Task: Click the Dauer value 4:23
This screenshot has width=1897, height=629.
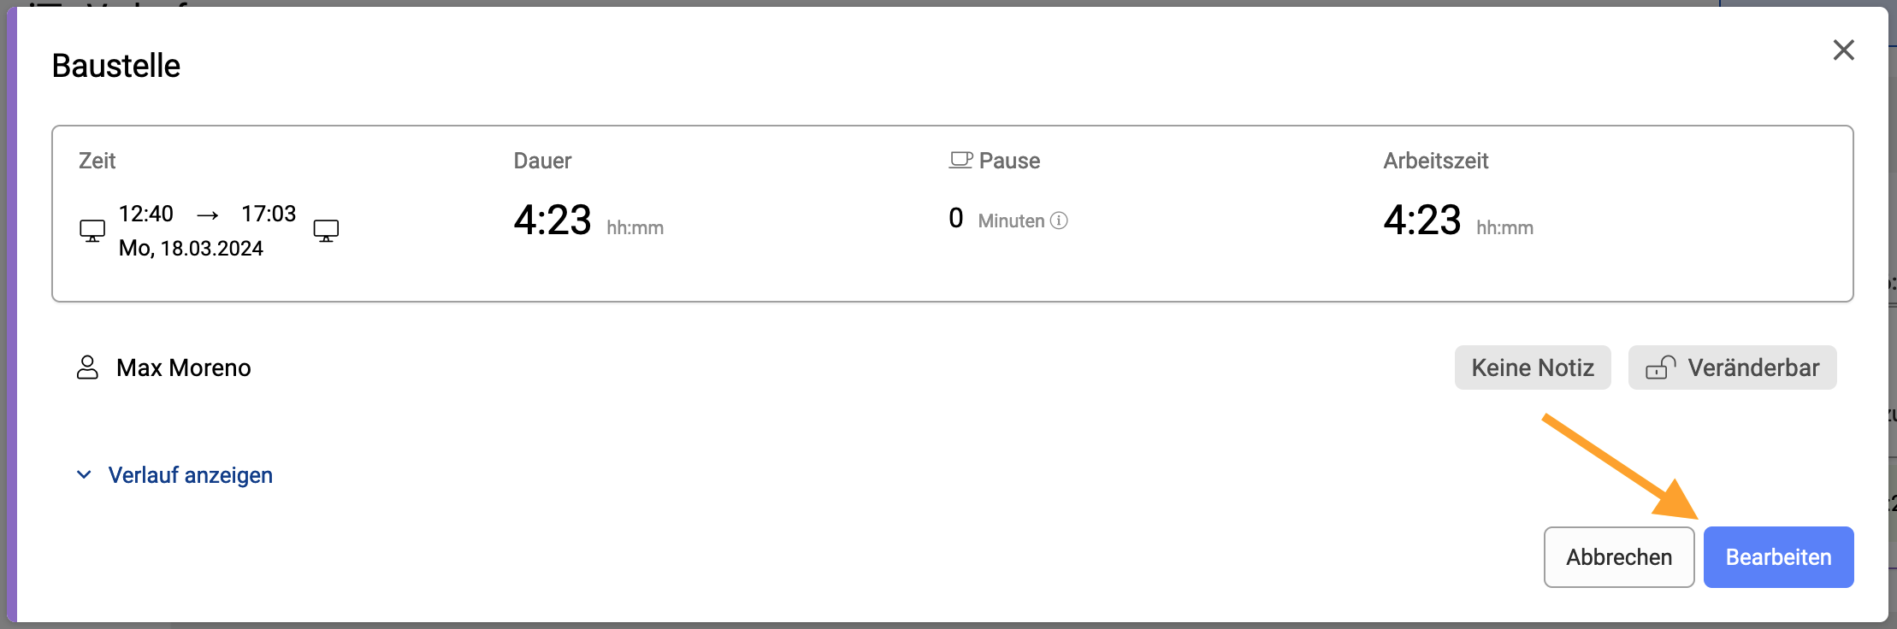Action: point(553,220)
